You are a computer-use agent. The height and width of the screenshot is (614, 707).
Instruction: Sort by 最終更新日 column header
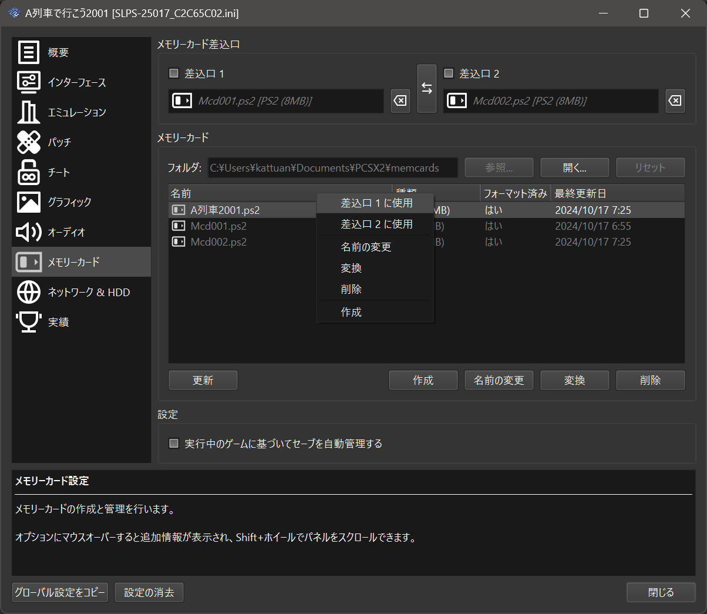tap(618, 193)
